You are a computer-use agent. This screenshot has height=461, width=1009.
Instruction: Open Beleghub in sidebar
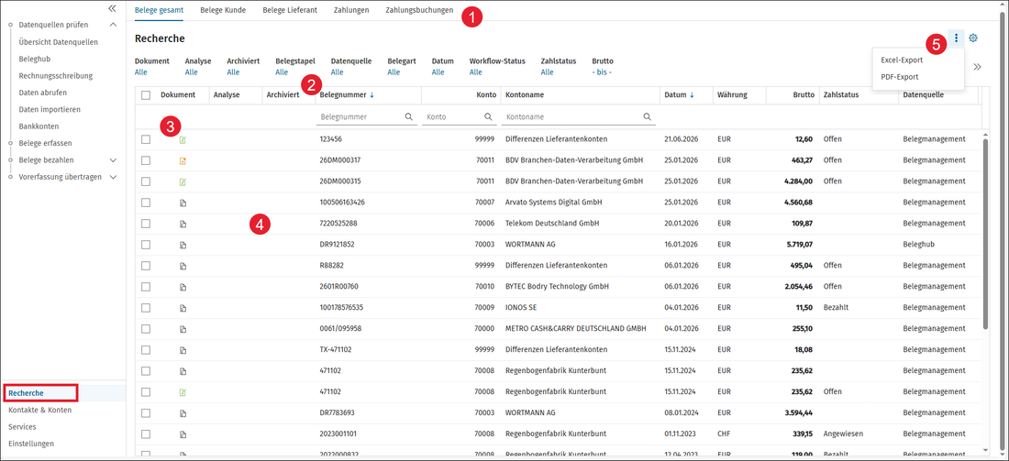tap(34, 59)
